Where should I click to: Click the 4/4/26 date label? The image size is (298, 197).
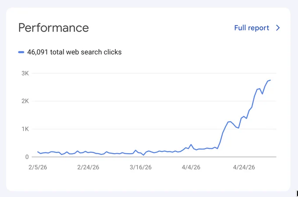pyautogui.click(x=191, y=167)
